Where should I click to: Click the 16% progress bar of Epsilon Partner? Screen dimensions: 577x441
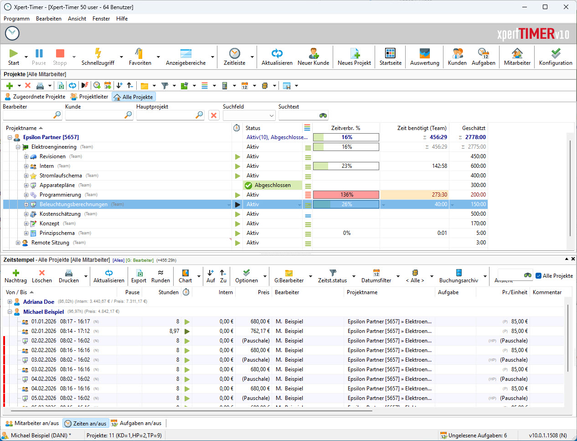click(346, 137)
